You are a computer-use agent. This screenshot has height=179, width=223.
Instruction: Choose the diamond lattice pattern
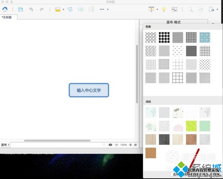click(151, 38)
